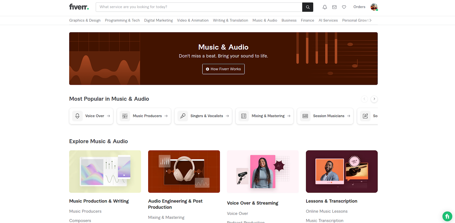
Task: Click the arrow on the Voice Over card
Action: click(x=108, y=116)
